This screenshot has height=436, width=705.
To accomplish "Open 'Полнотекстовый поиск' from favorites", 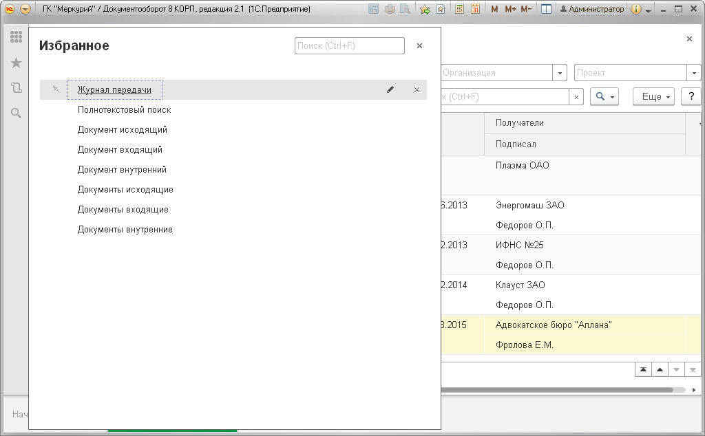I will coord(124,109).
